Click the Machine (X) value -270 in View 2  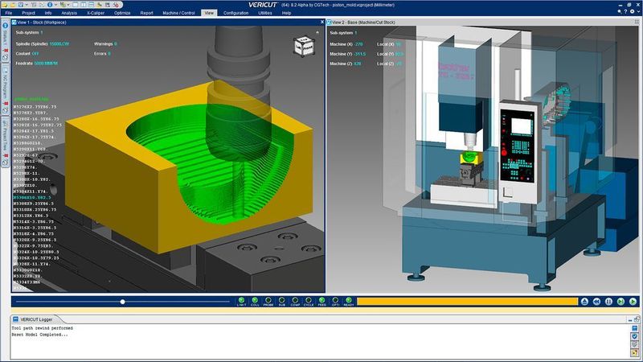pyautogui.click(x=358, y=44)
